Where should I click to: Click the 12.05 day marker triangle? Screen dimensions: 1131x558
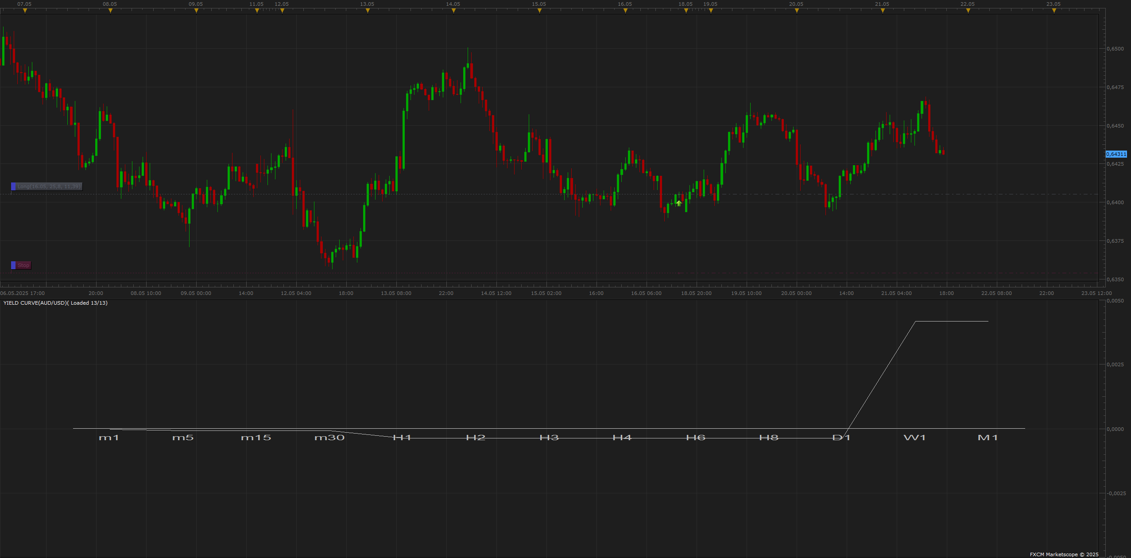click(x=282, y=11)
